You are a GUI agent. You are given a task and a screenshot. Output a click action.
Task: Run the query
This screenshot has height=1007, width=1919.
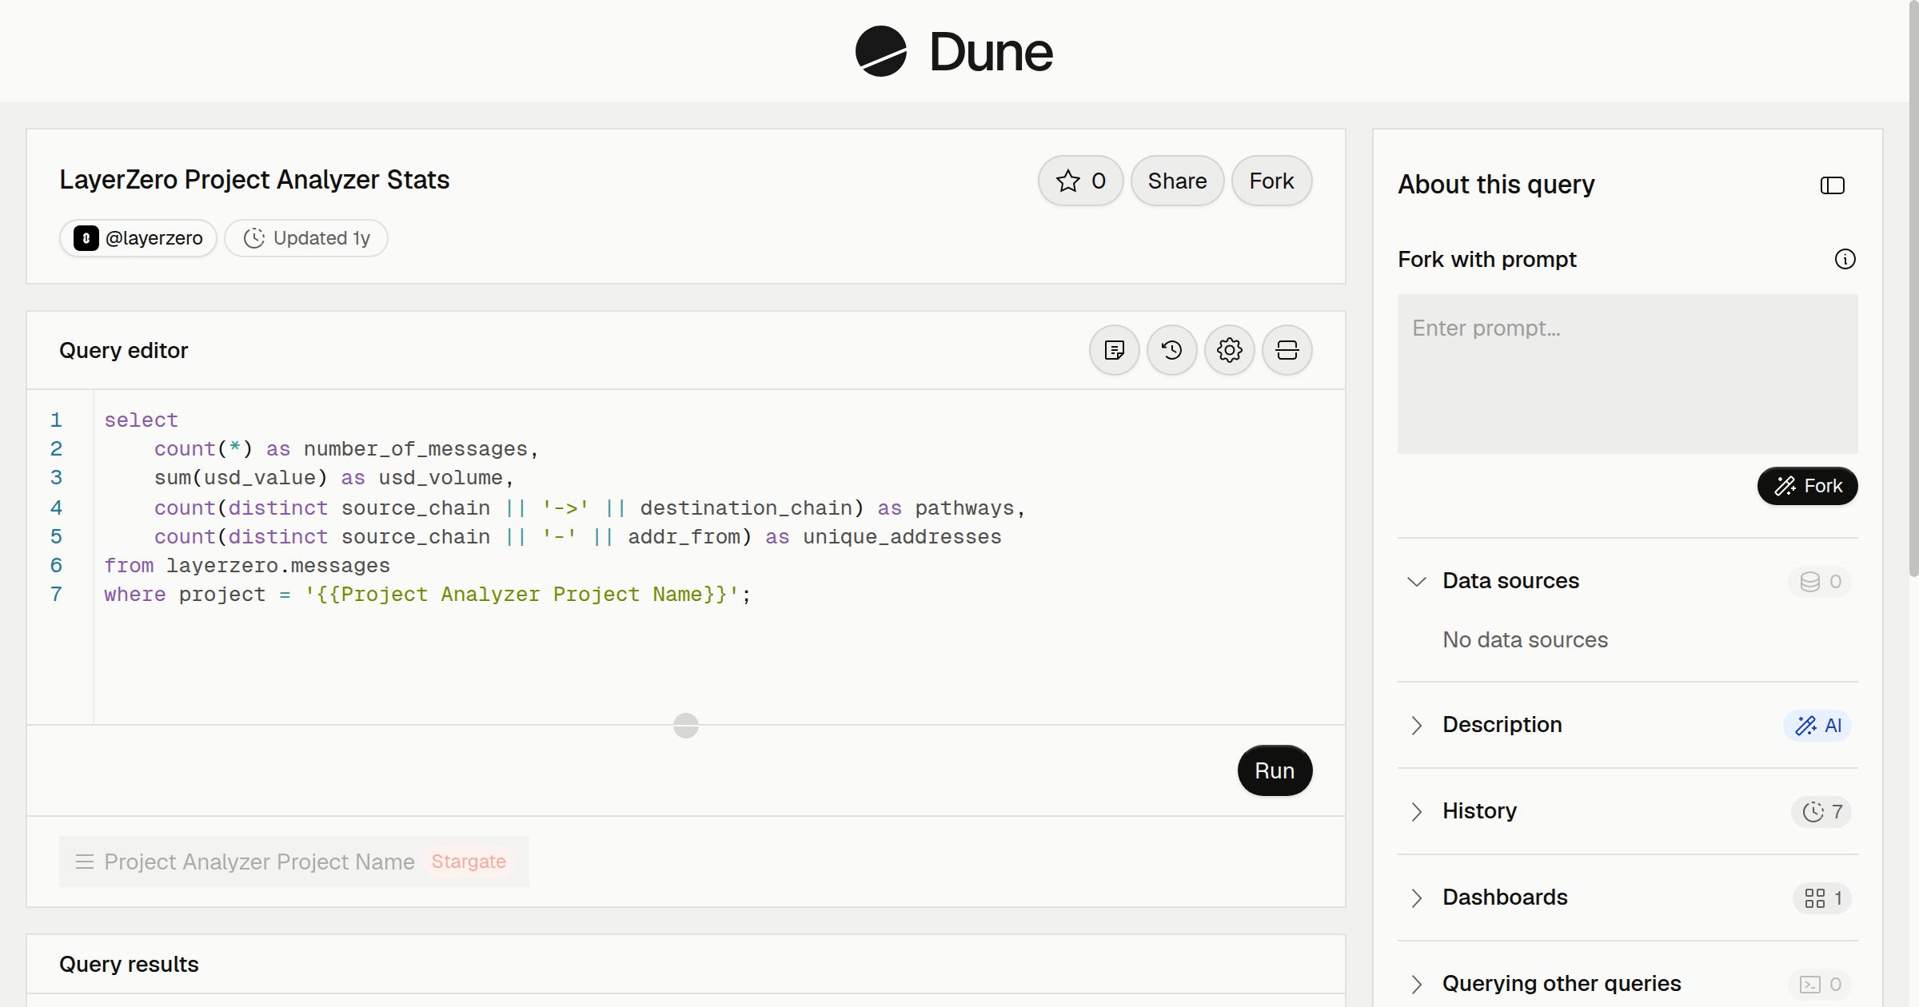click(x=1275, y=770)
